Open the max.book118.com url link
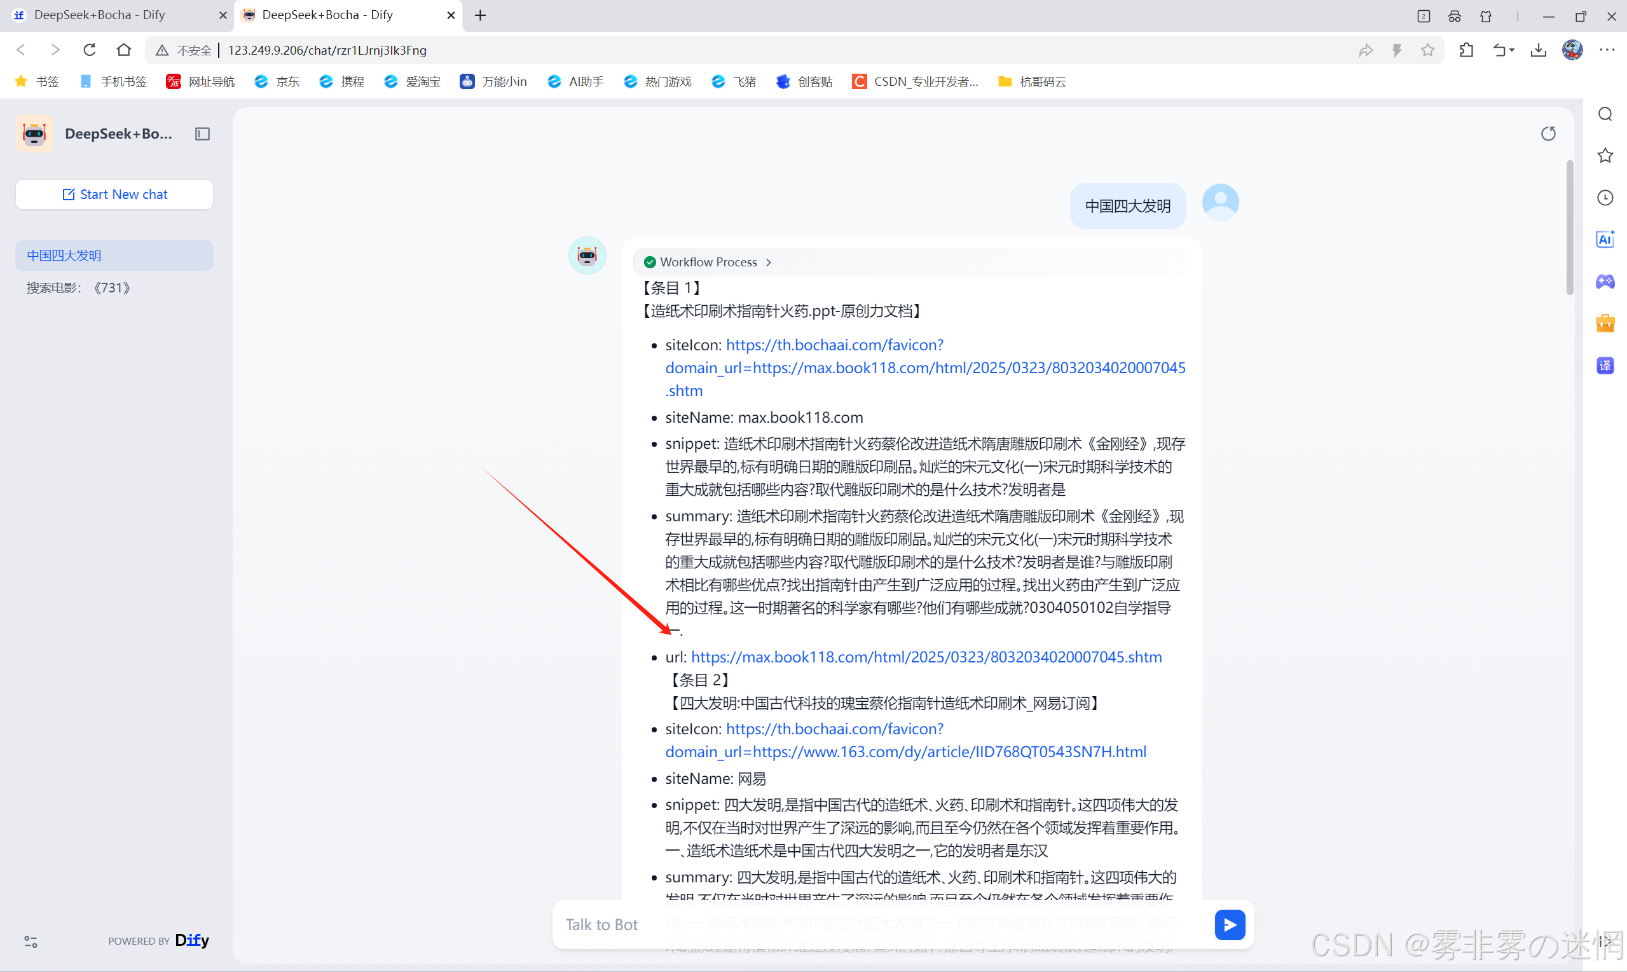 (x=926, y=657)
